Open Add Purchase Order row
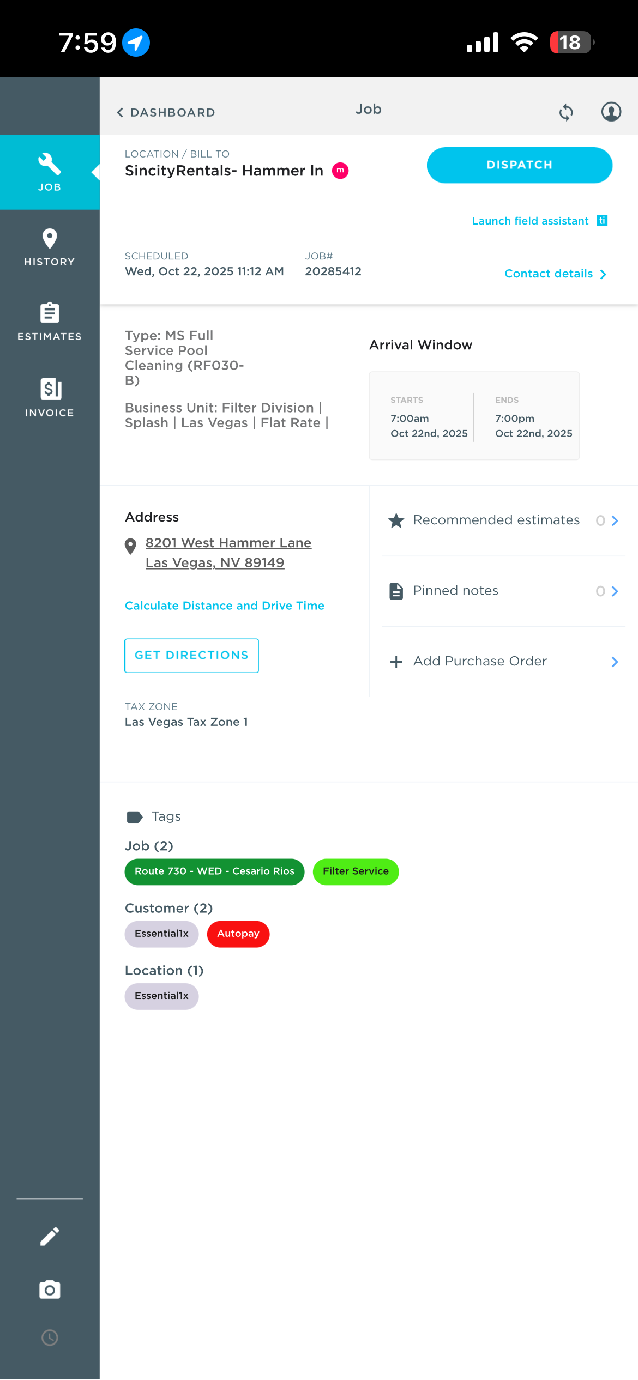The image size is (638, 1380). [503, 662]
